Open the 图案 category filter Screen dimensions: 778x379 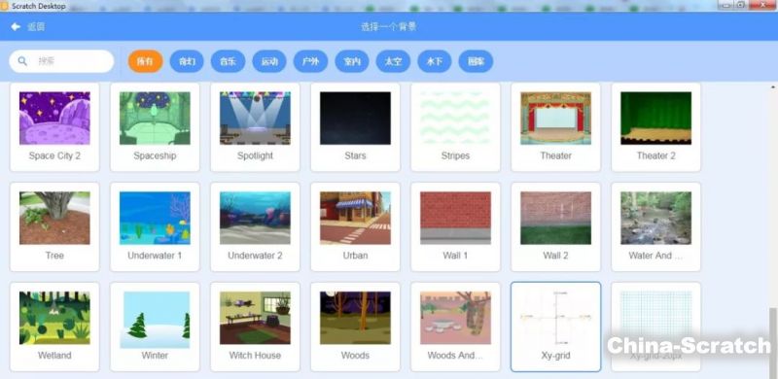tap(476, 61)
